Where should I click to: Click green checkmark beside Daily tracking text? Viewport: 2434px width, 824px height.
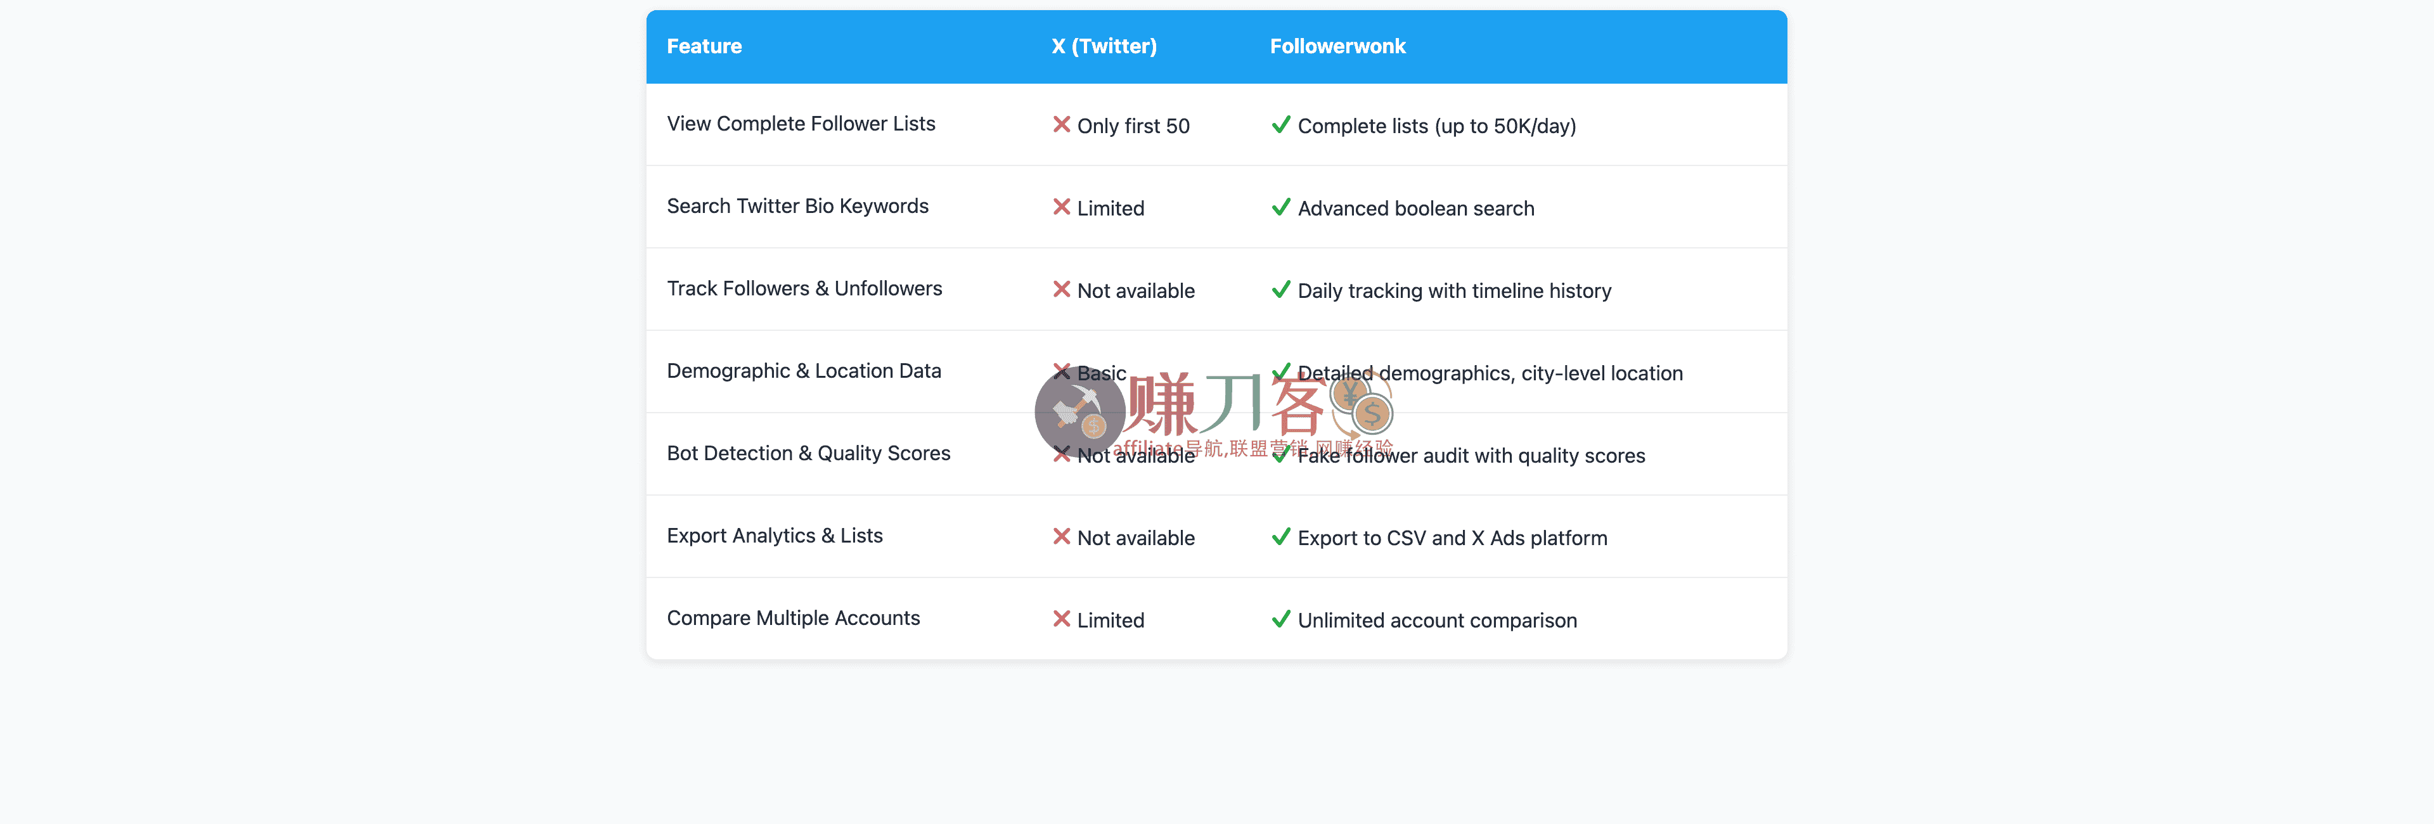(1280, 289)
